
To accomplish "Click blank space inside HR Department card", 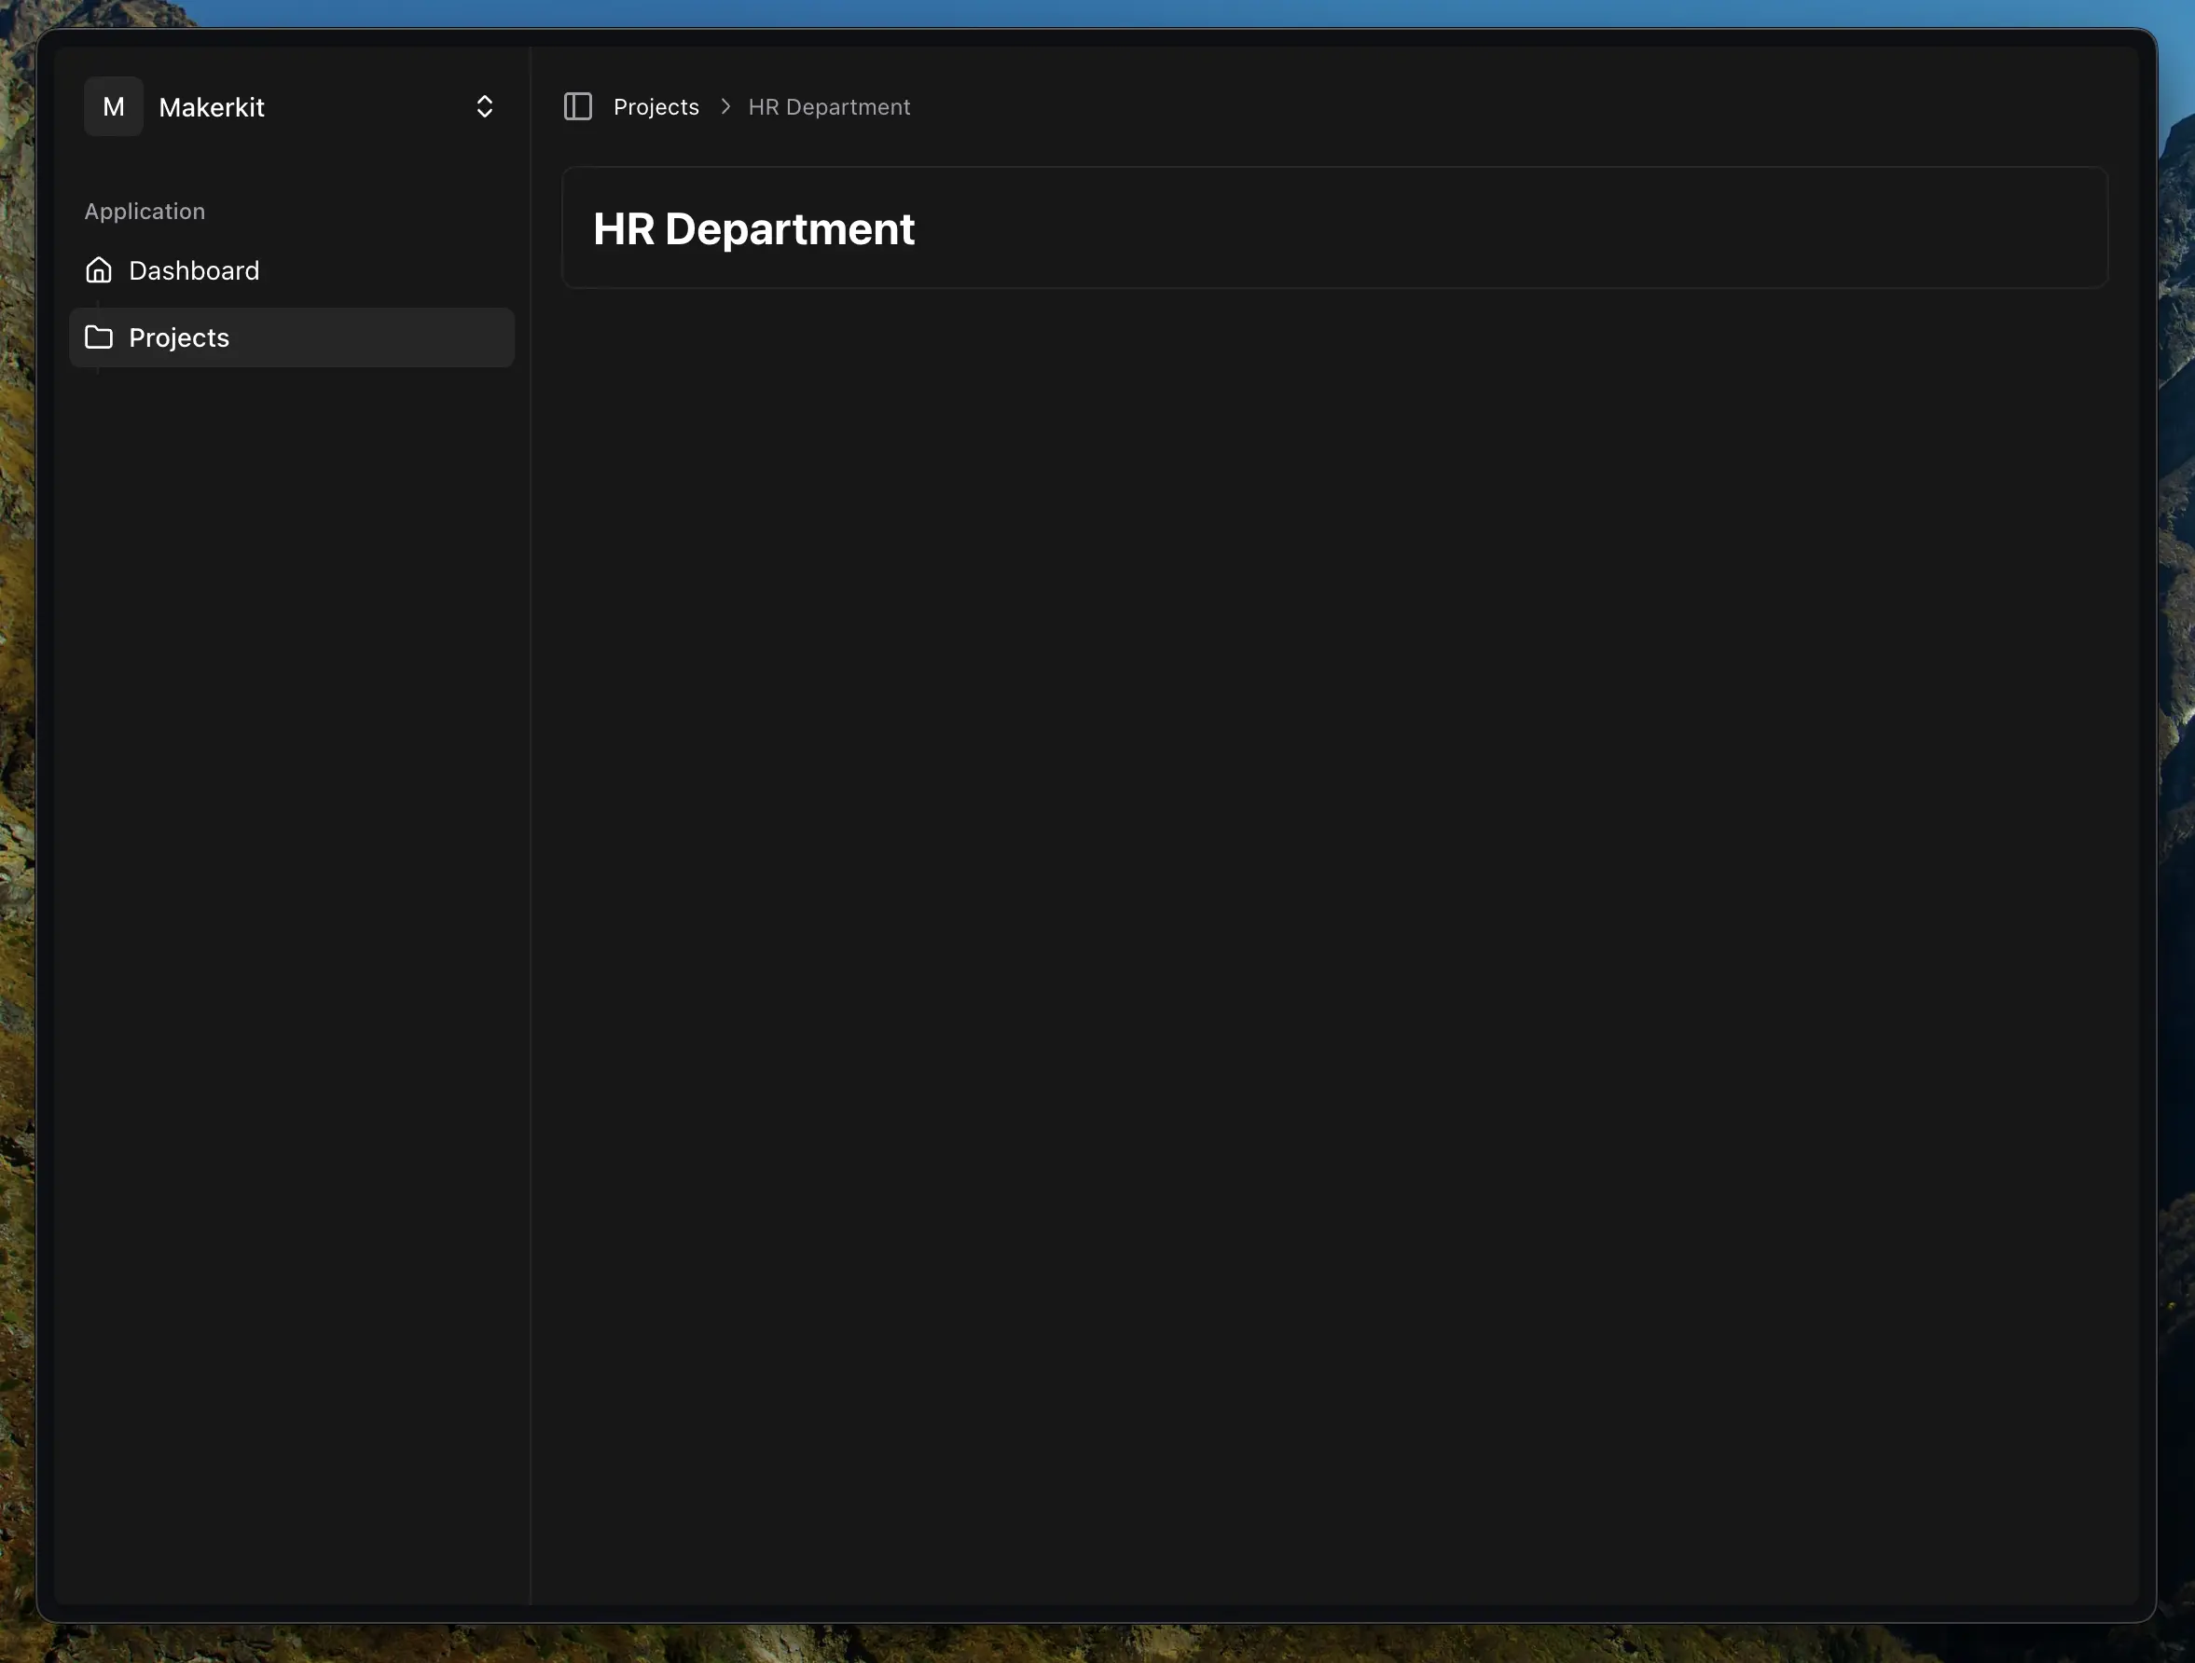I will [1488, 228].
